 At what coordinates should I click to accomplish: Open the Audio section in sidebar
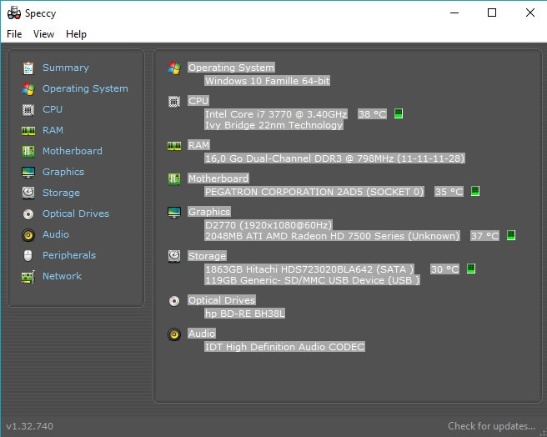tap(56, 234)
